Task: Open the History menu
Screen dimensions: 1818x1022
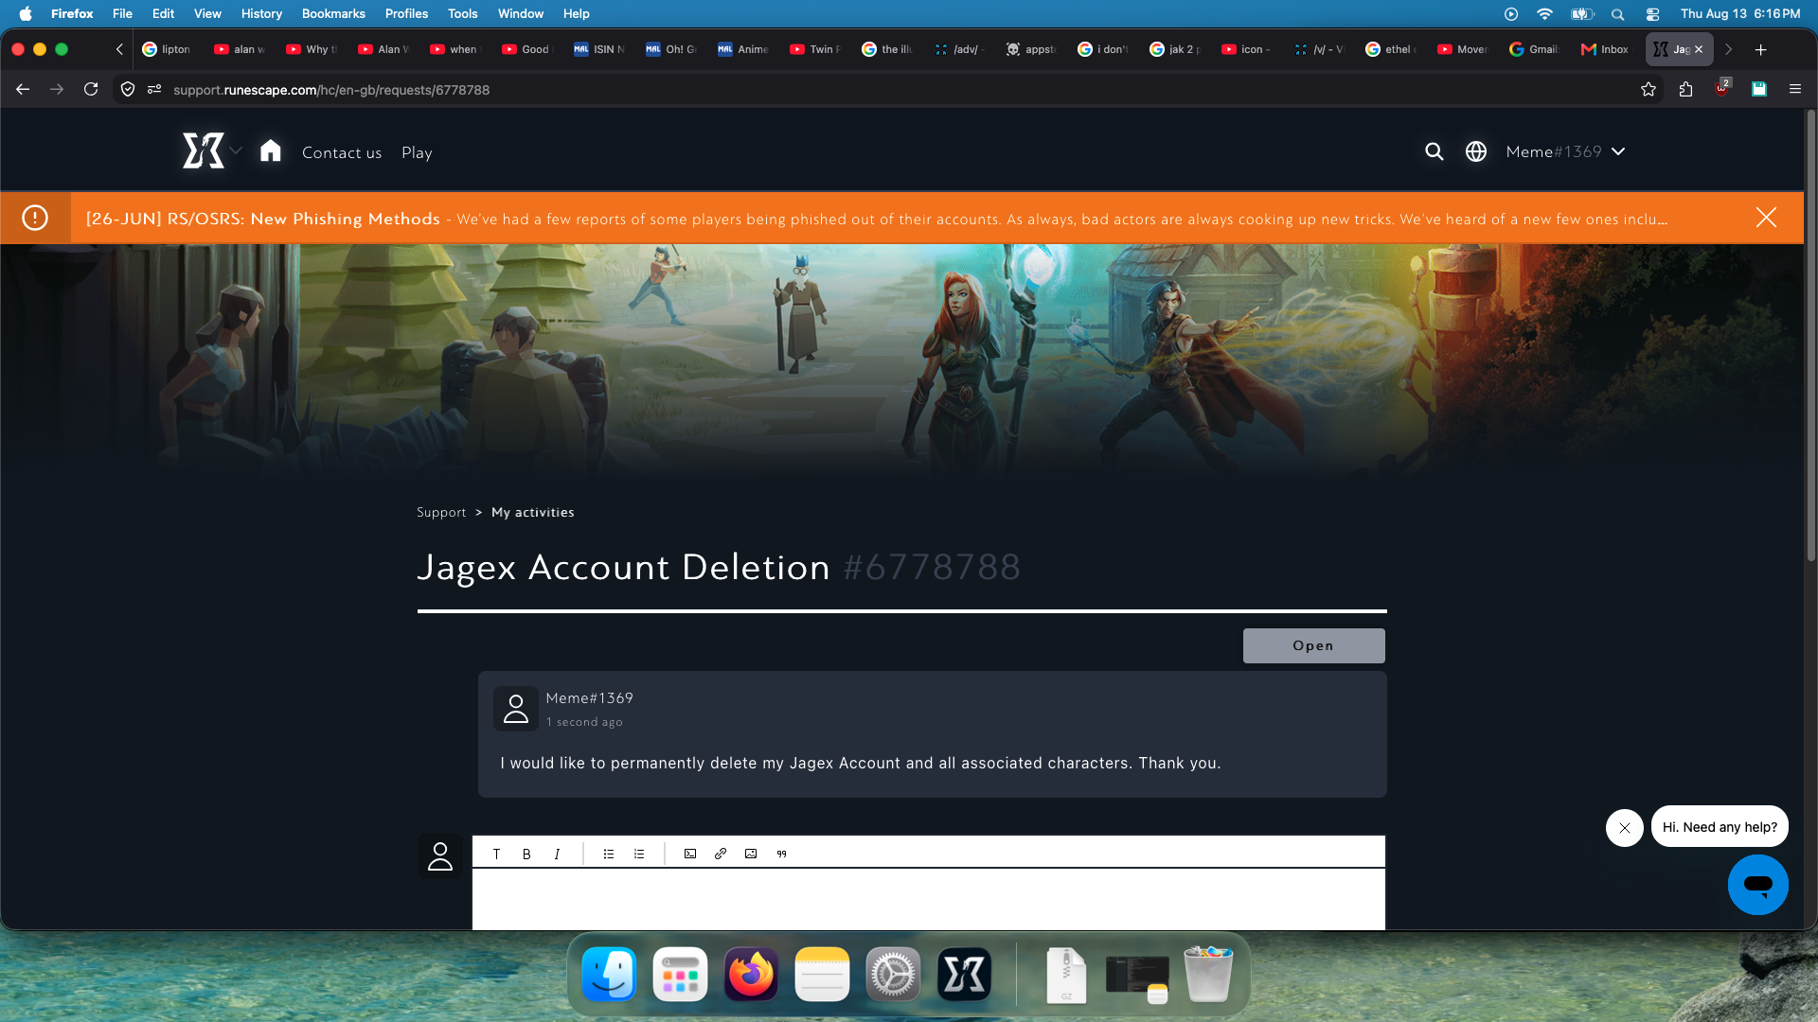Action: point(261,13)
